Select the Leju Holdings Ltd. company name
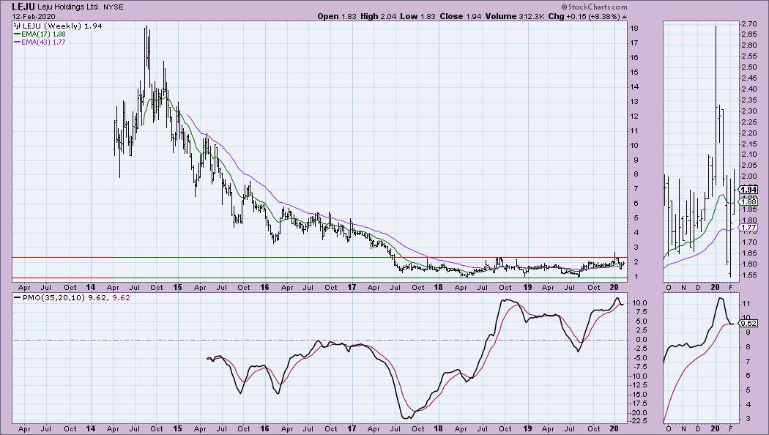 click(69, 7)
